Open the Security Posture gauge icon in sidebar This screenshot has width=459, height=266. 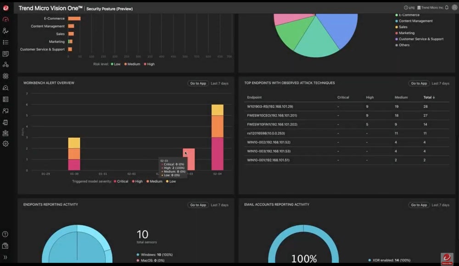(6, 20)
